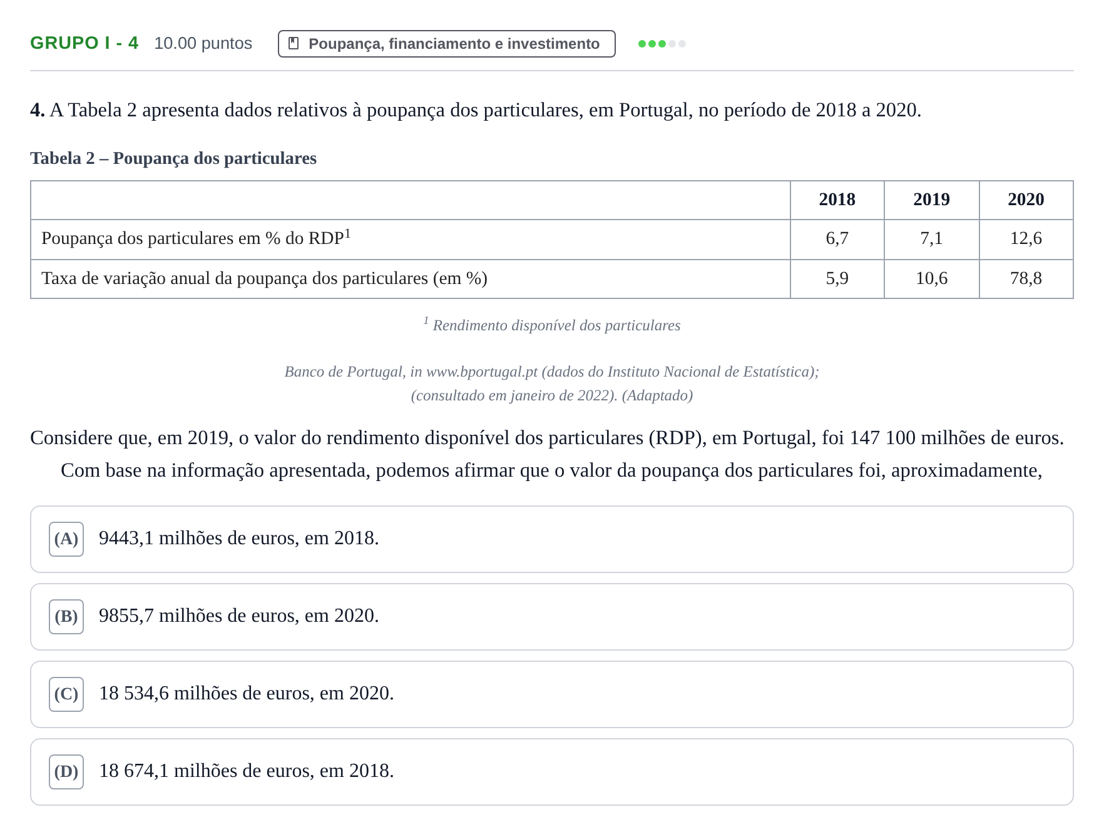Viewport: 1104px width, 837px height.
Task: Select answer option (B) 9855,7 milhões
Action: coord(551,617)
